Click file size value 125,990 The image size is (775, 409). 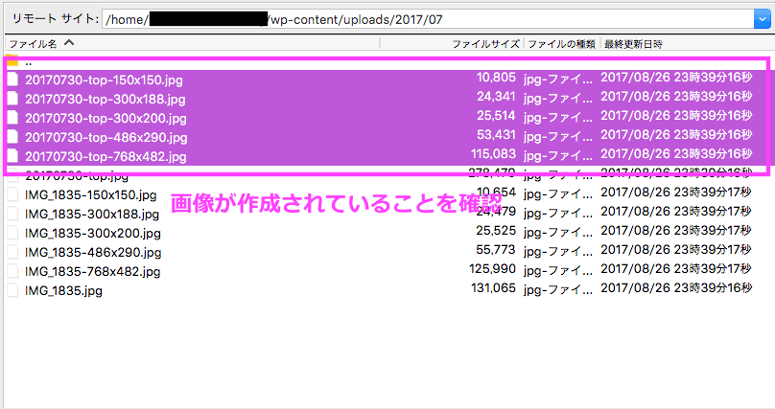(x=493, y=269)
